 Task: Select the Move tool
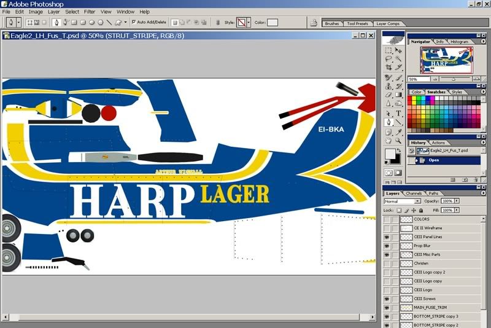point(398,50)
